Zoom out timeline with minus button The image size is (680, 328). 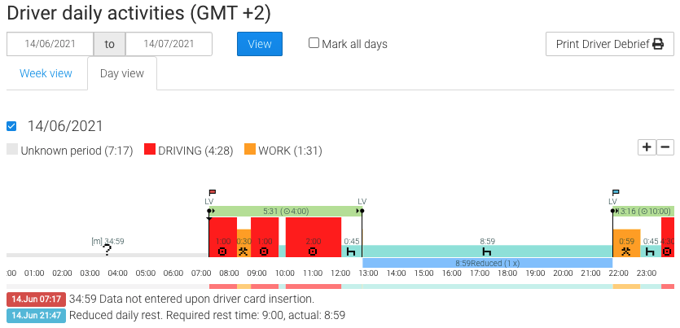click(665, 147)
